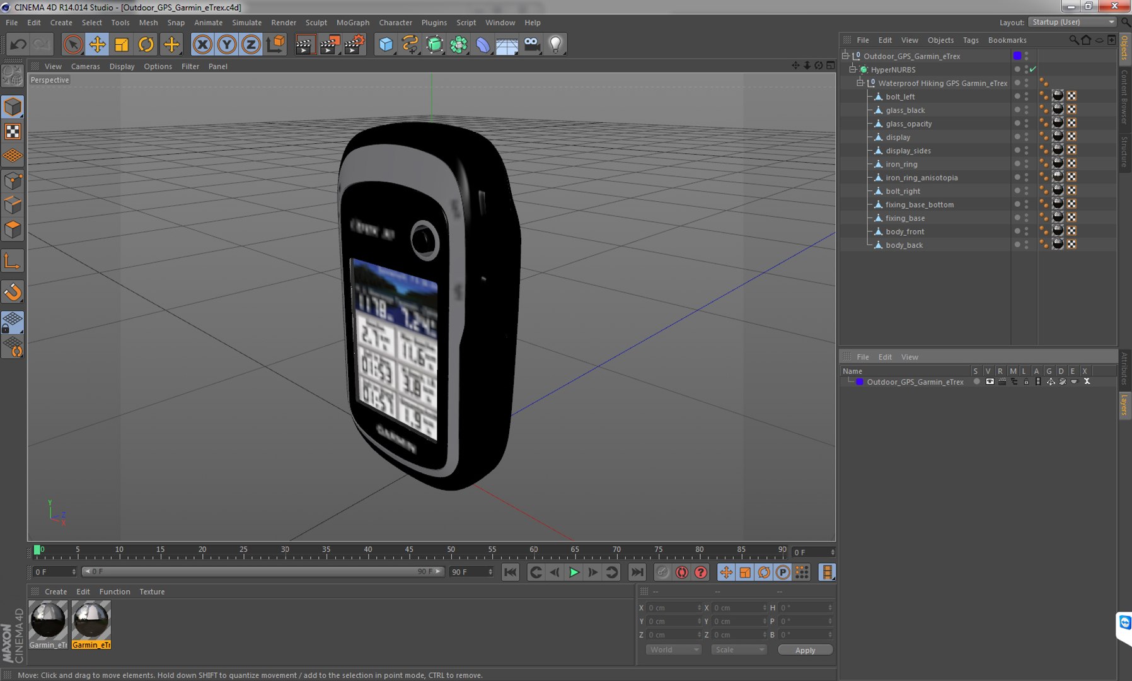Open the spline pen tools
This screenshot has width=1132, height=681.
pos(410,44)
